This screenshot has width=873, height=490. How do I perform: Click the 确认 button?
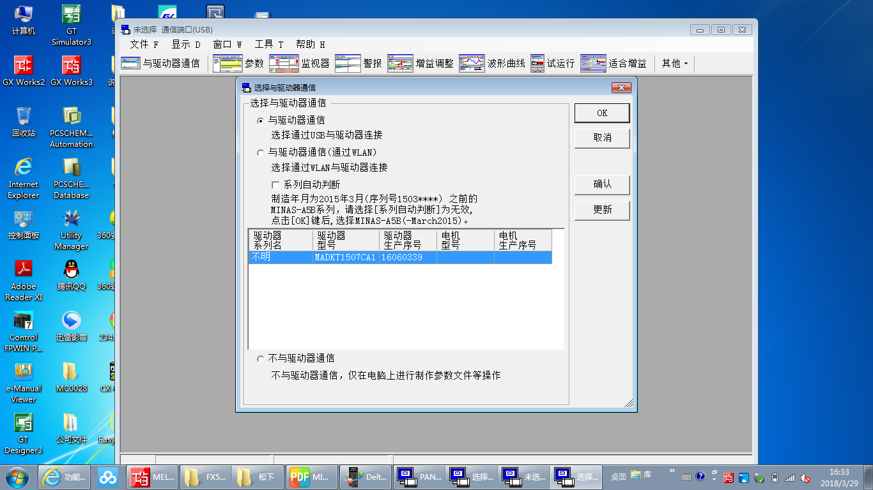602,184
